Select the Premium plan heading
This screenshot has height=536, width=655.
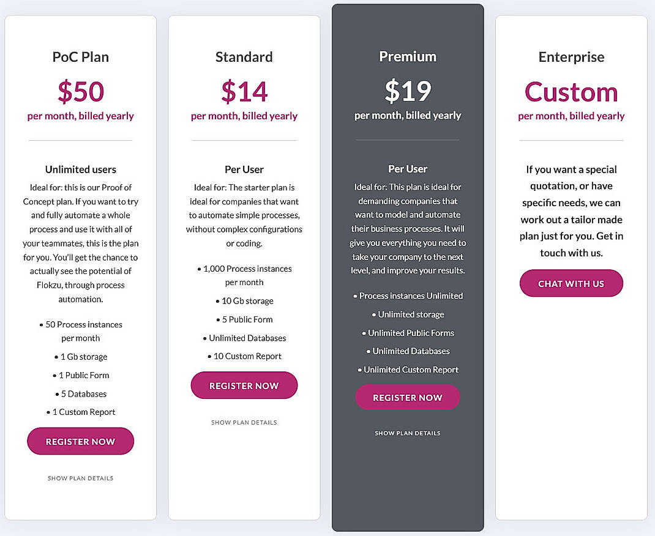(408, 56)
